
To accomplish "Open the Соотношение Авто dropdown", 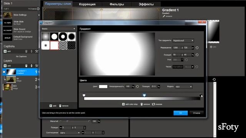I will click(70, 133).
